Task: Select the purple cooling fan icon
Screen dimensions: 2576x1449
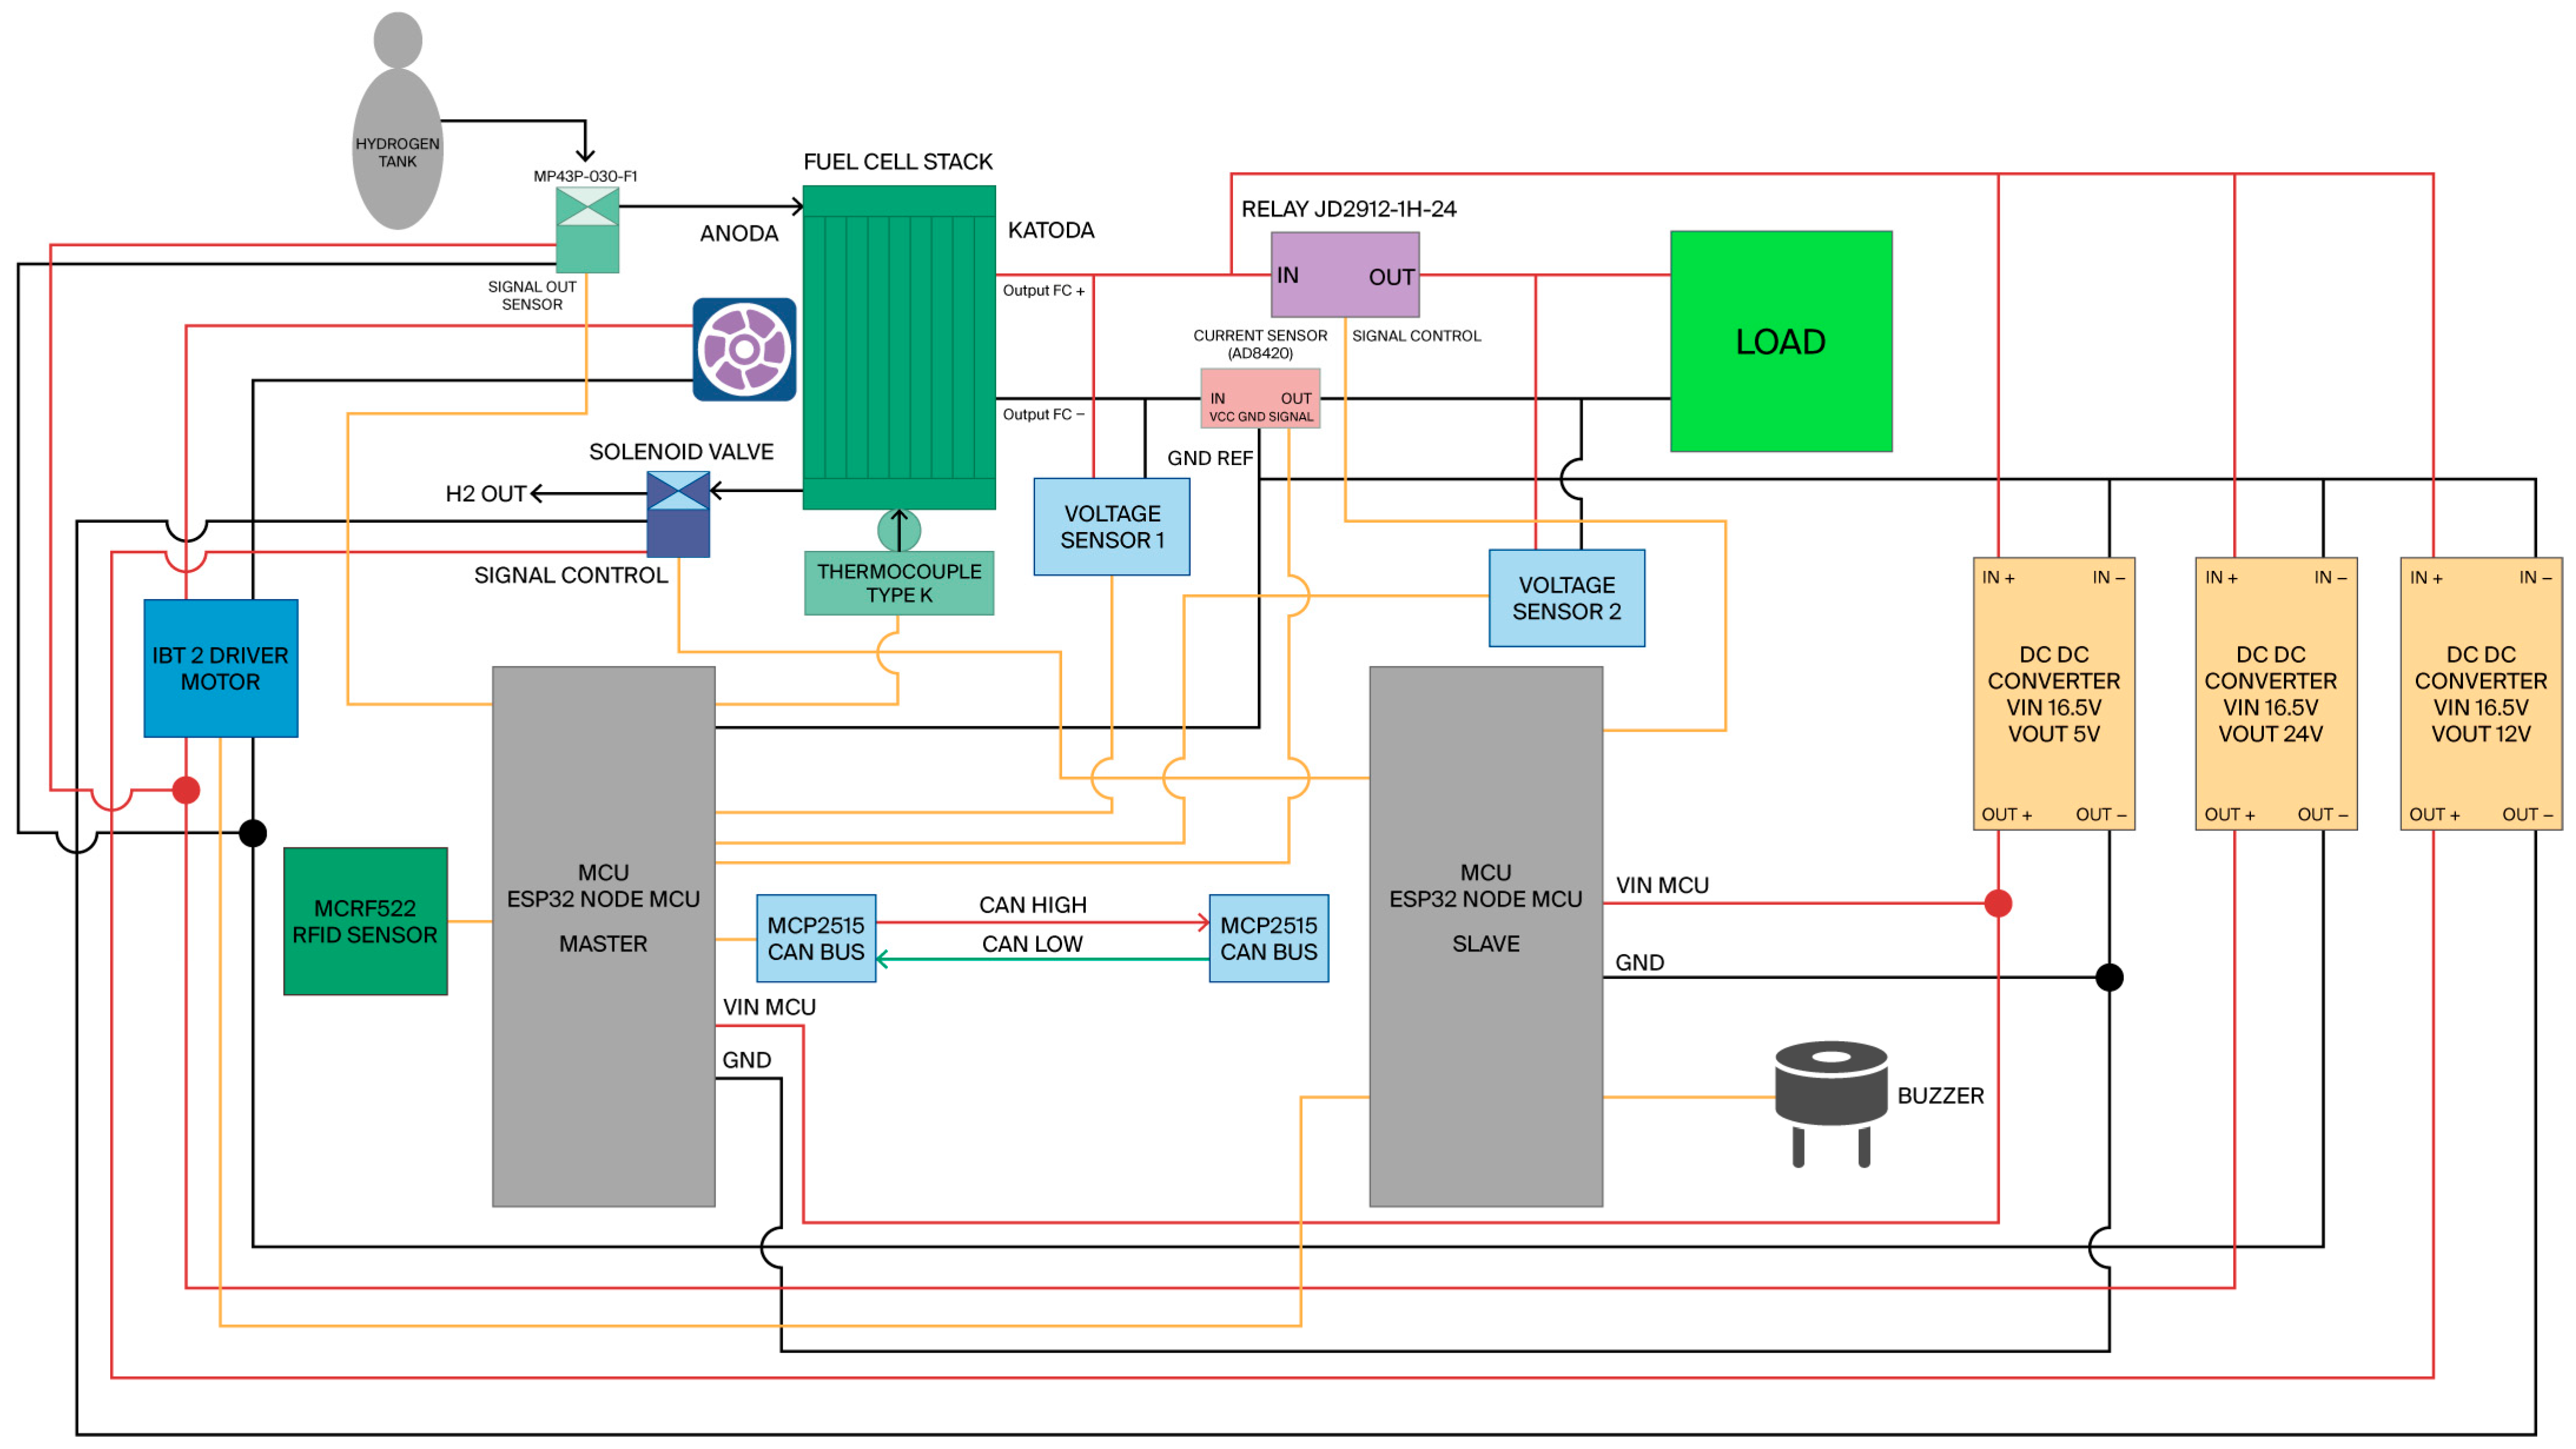Action: tap(744, 349)
